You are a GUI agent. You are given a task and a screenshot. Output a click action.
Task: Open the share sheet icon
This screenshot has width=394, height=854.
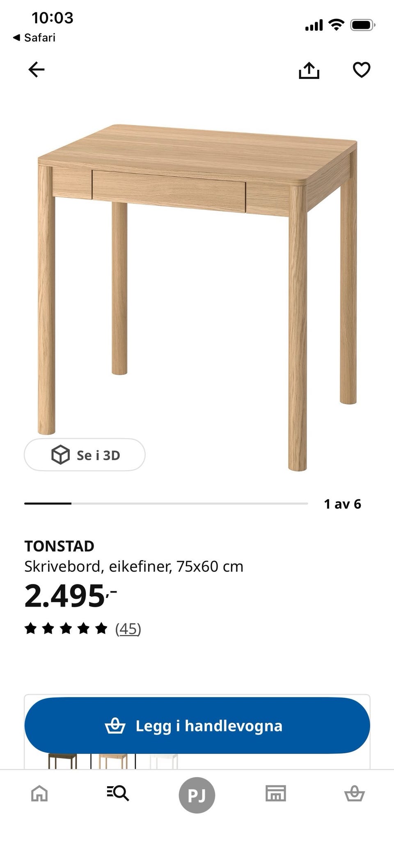(x=309, y=70)
